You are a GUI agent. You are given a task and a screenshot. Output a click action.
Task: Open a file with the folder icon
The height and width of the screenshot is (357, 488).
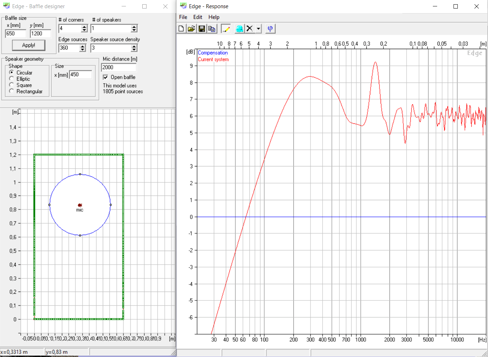[x=191, y=29]
